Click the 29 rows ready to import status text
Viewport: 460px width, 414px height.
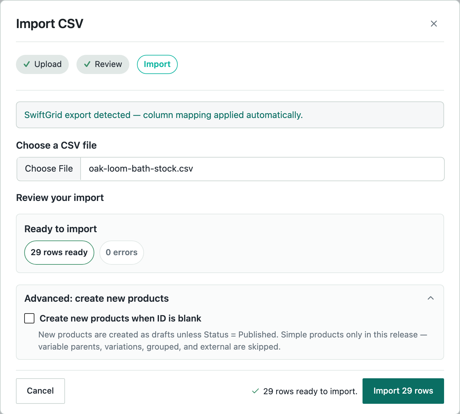(x=310, y=391)
